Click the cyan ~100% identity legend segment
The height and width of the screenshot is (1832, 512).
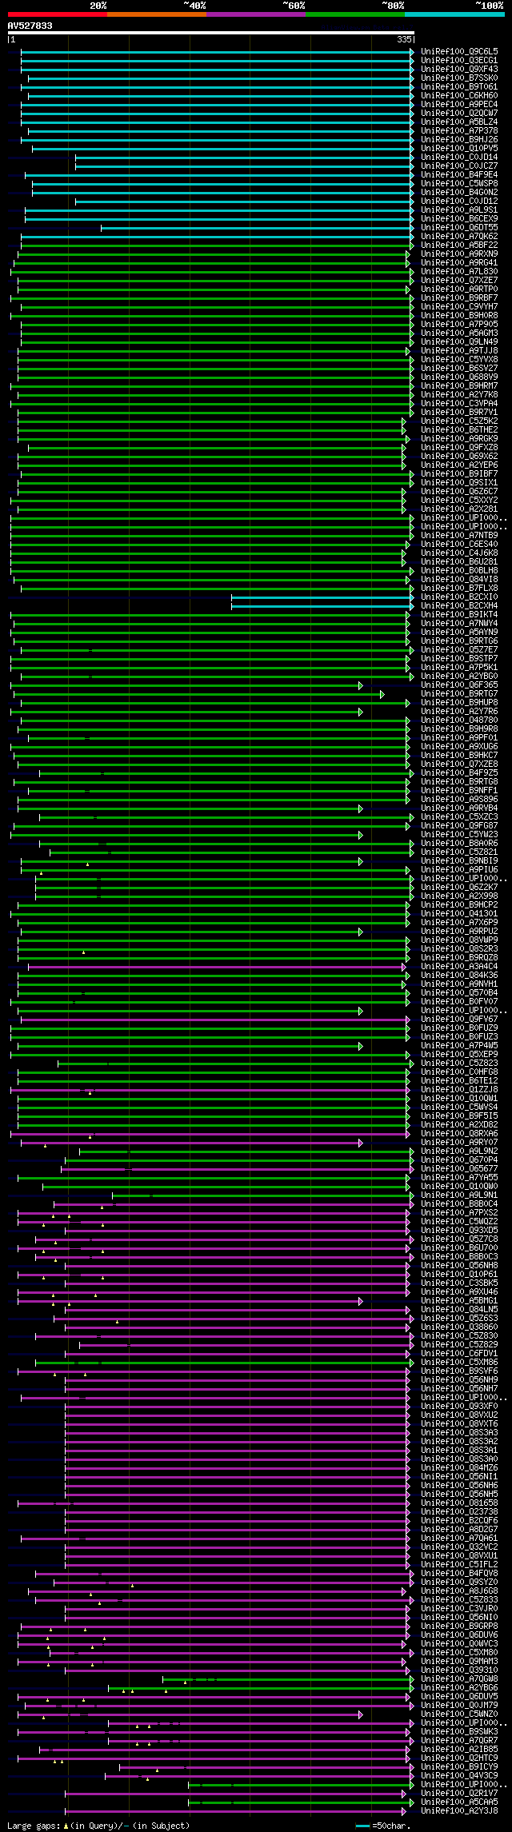[x=454, y=14]
